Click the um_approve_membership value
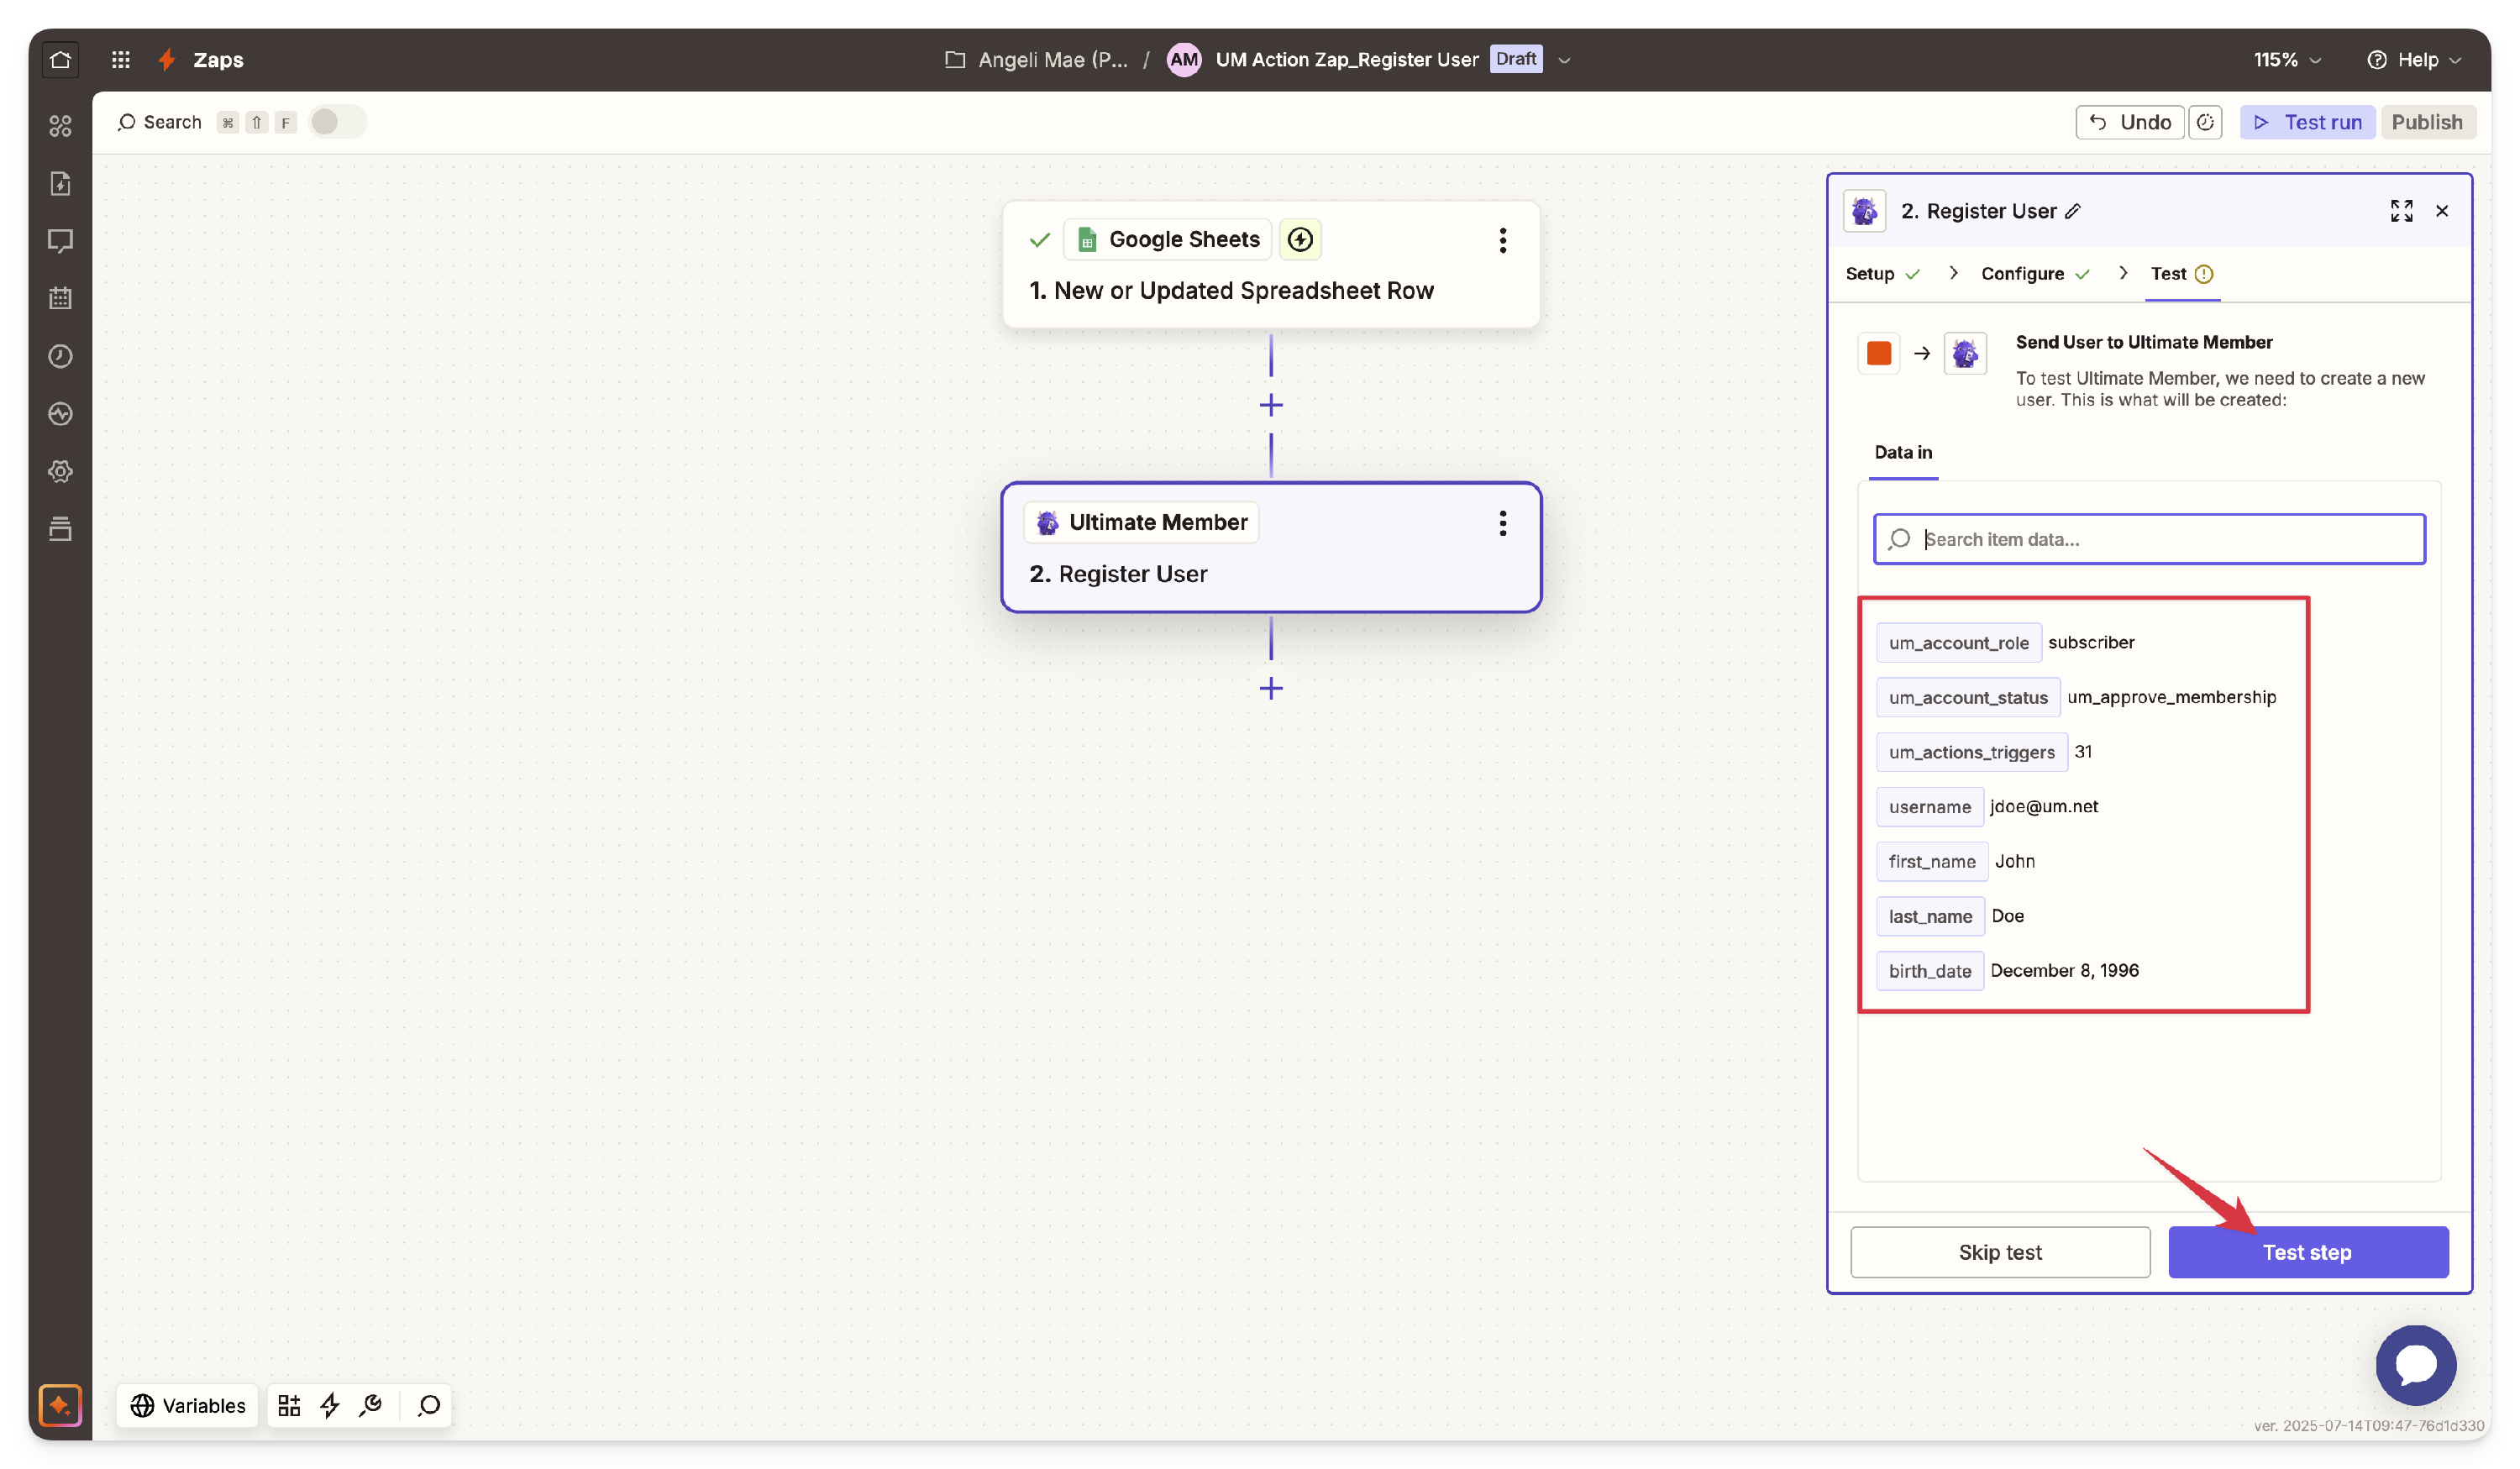This screenshot has width=2520, height=1469. (x=2171, y=697)
